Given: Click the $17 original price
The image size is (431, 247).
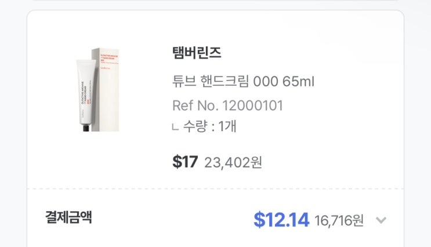Looking at the screenshot, I should (185, 162).
